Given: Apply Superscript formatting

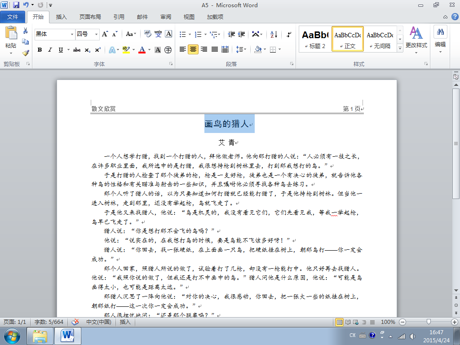Looking at the screenshot, I should click(x=97, y=50).
